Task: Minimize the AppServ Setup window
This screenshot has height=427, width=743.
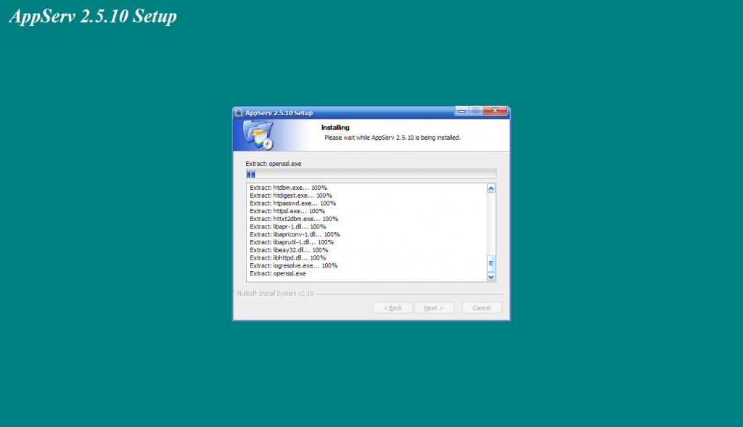Action: (x=462, y=110)
